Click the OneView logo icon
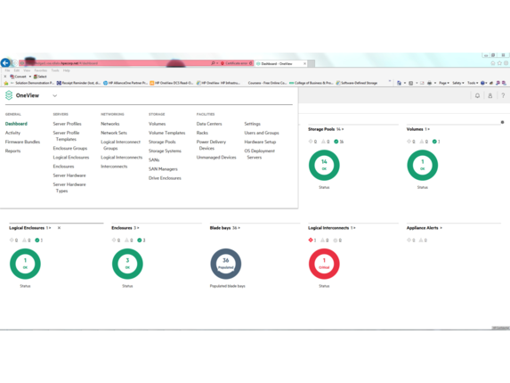Image resolution: width=510 pixels, height=383 pixels. click(x=9, y=95)
